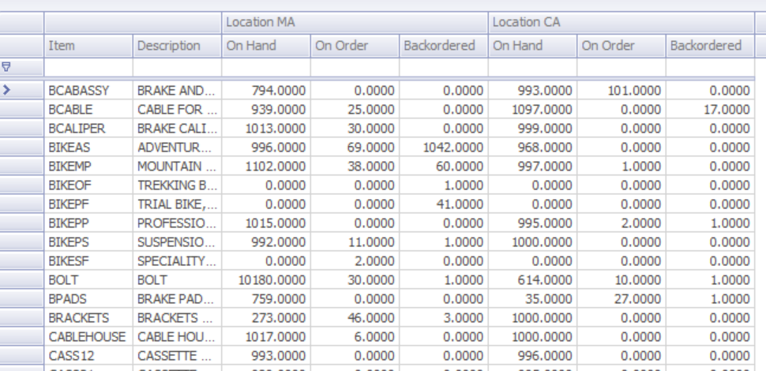The width and height of the screenshot is (766, 371).
Task: Click CA Backordered filter input cell
Action: point(710,67)
